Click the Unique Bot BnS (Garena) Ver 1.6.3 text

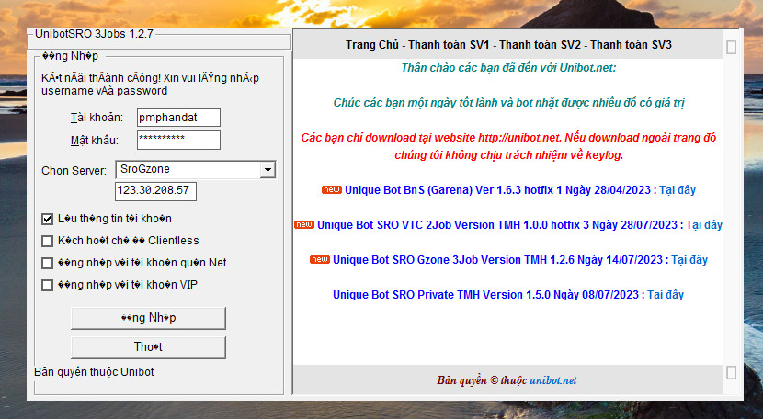(x=501, y=190)
